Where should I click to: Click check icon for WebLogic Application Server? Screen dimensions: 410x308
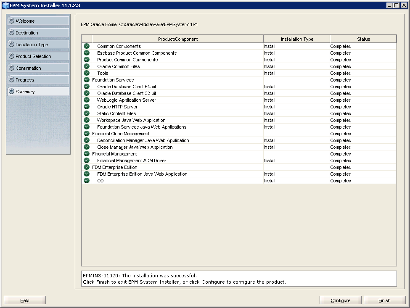pyautogui.click(x=87, y=100)
